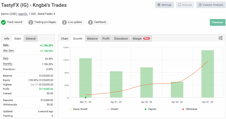Click the green Track record checkmark icon
The width and height of the screenshot is (226, 119).
click(3, 22)
